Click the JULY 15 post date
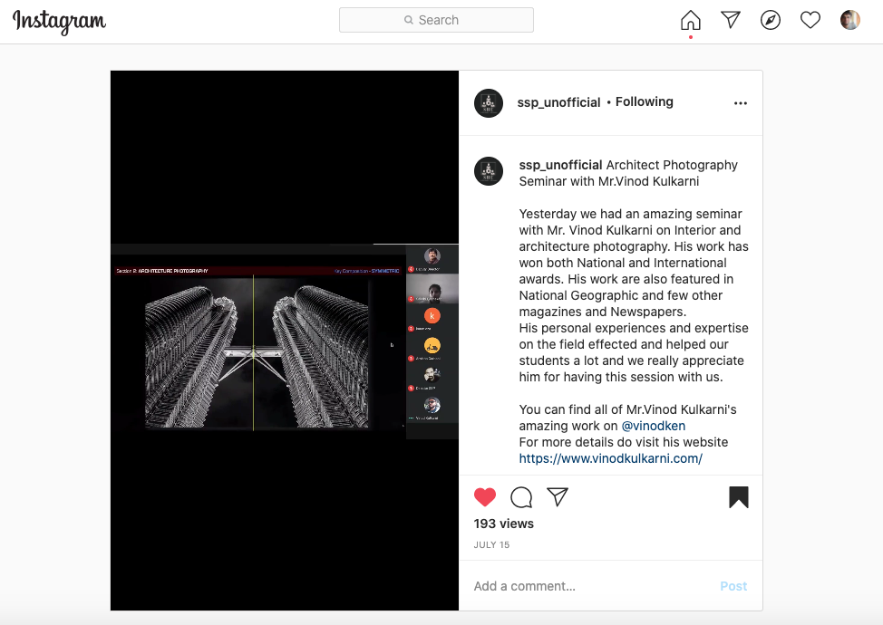883x625 pixels. click(491, 544)
